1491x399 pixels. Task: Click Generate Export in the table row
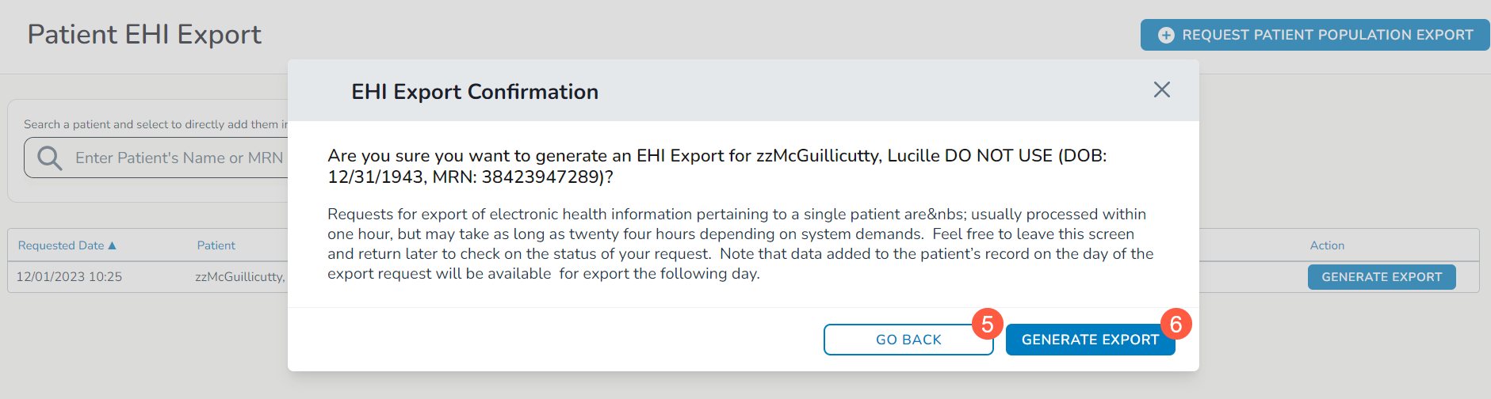click(x=1381, y=277)
